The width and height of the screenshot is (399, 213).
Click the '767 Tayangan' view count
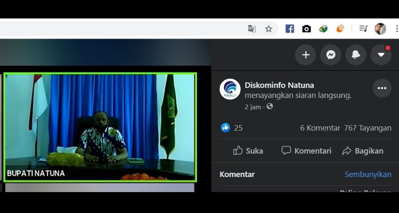tap(368, 128)
